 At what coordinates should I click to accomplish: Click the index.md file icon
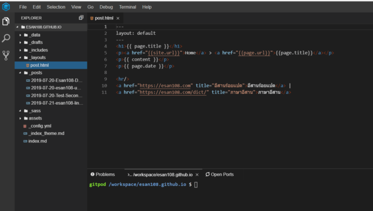coord(25,141)
